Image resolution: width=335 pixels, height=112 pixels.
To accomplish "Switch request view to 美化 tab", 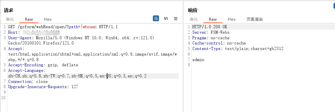I will click(10, 19).
